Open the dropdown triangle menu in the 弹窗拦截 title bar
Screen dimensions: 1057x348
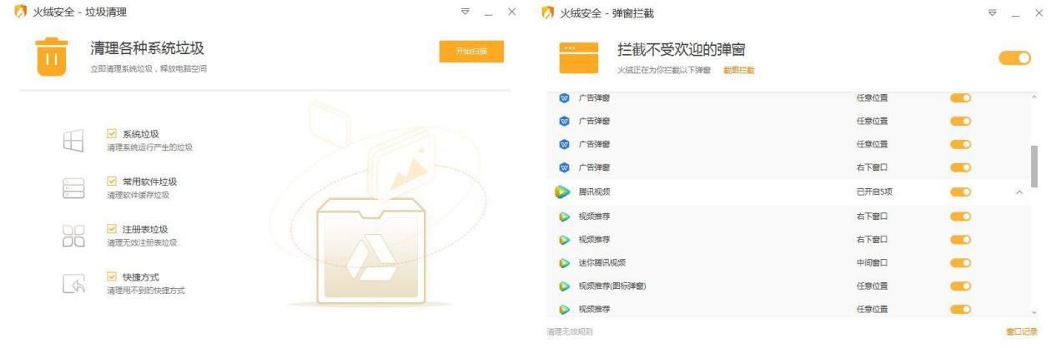click(x=992, y=12)
